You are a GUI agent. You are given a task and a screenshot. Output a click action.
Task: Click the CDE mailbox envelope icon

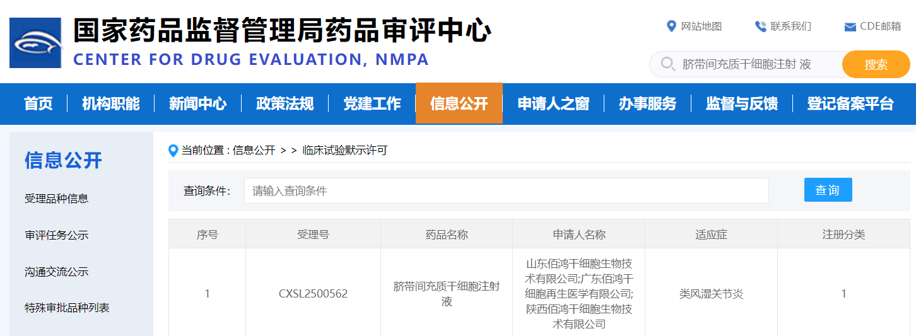click(x=850, y=27)
